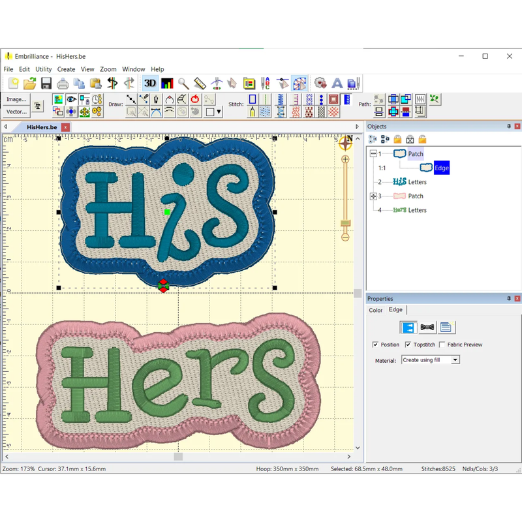The image size is (522, 522).
Task: Open the File menu
Action: 8,69
